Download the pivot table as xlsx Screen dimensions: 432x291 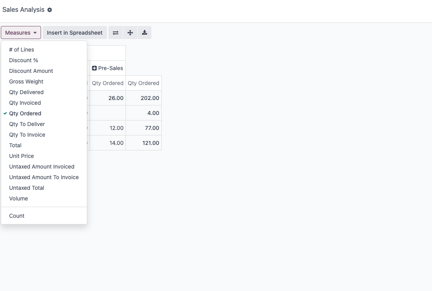click(x=144, y=33)
